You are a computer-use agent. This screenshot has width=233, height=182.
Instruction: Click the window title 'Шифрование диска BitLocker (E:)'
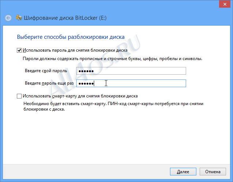[65, 18]
